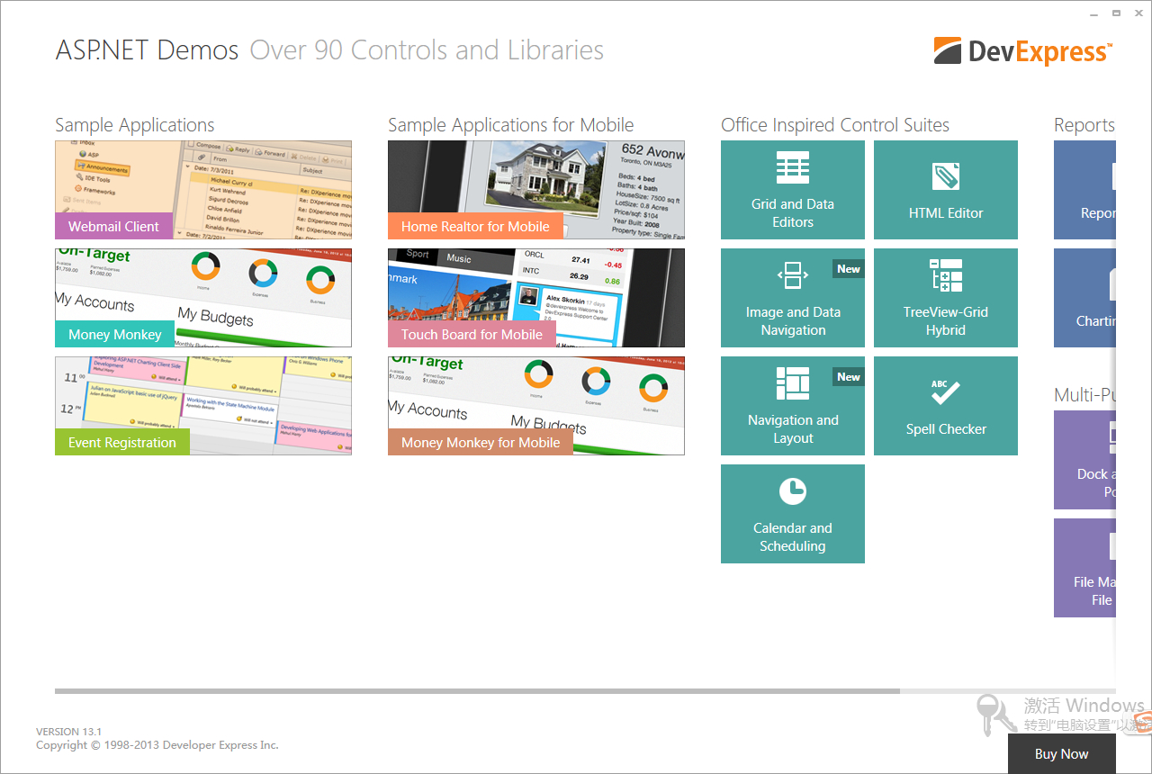This screenshot has width=1152, height=774.
Task: Click the New badge on Navigation and Layout
Action: click(849, 377)
